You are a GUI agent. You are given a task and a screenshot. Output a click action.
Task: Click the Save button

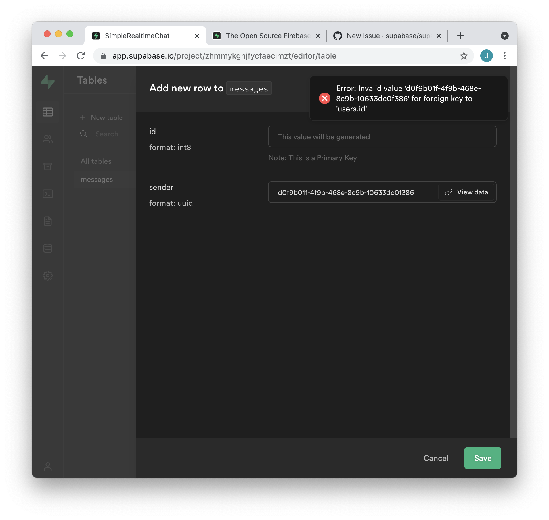483,458
